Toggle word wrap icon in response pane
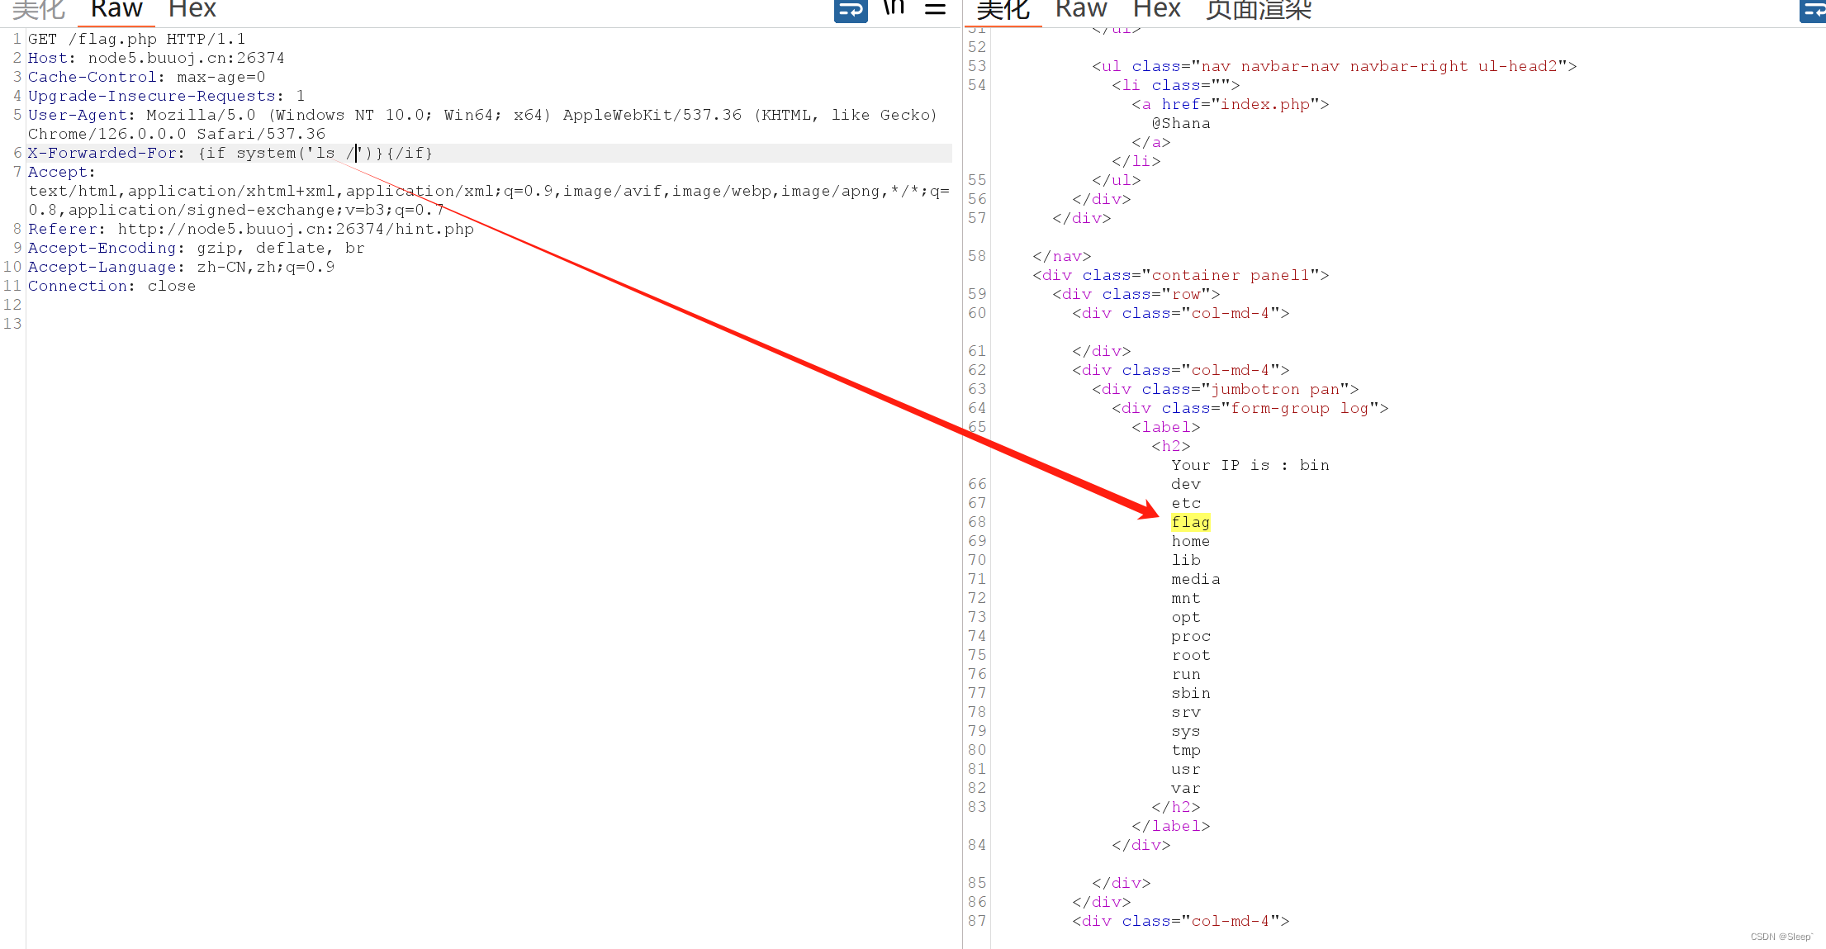The image size is (1826, 949). [x=1813, y=10]
